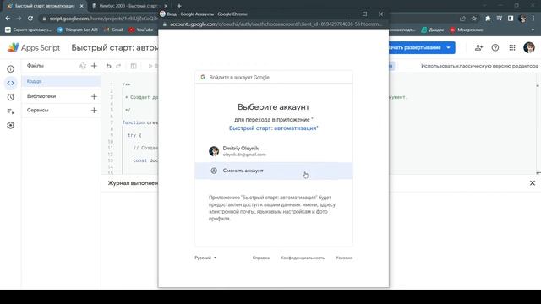Viewport: 541px width, 304px height.
Task: Open the help question mark icon
Action: 495,47
